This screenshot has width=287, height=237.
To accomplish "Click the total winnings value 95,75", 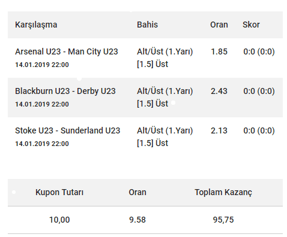I will 223,220.
